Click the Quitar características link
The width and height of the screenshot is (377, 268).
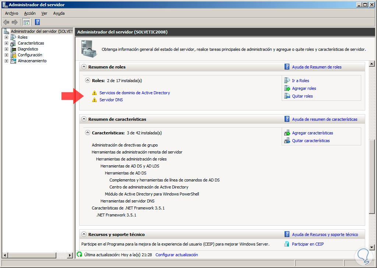click(311, 141)
